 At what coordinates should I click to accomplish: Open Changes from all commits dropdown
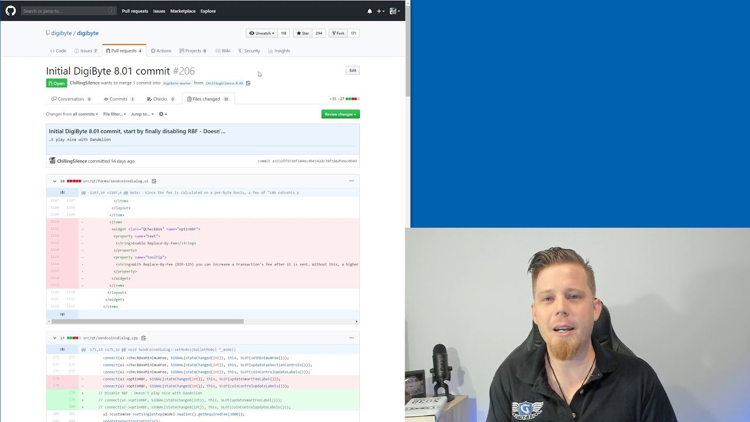72,114
